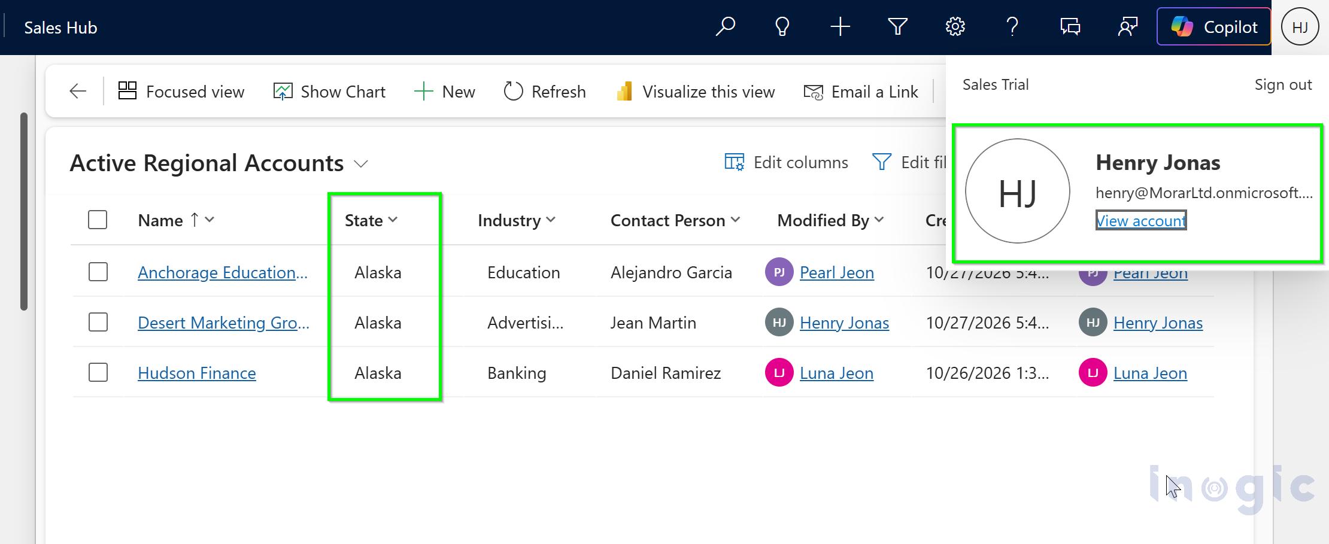
Task: Click the HJ profile avatar in header
Action: click(1300, 27)
